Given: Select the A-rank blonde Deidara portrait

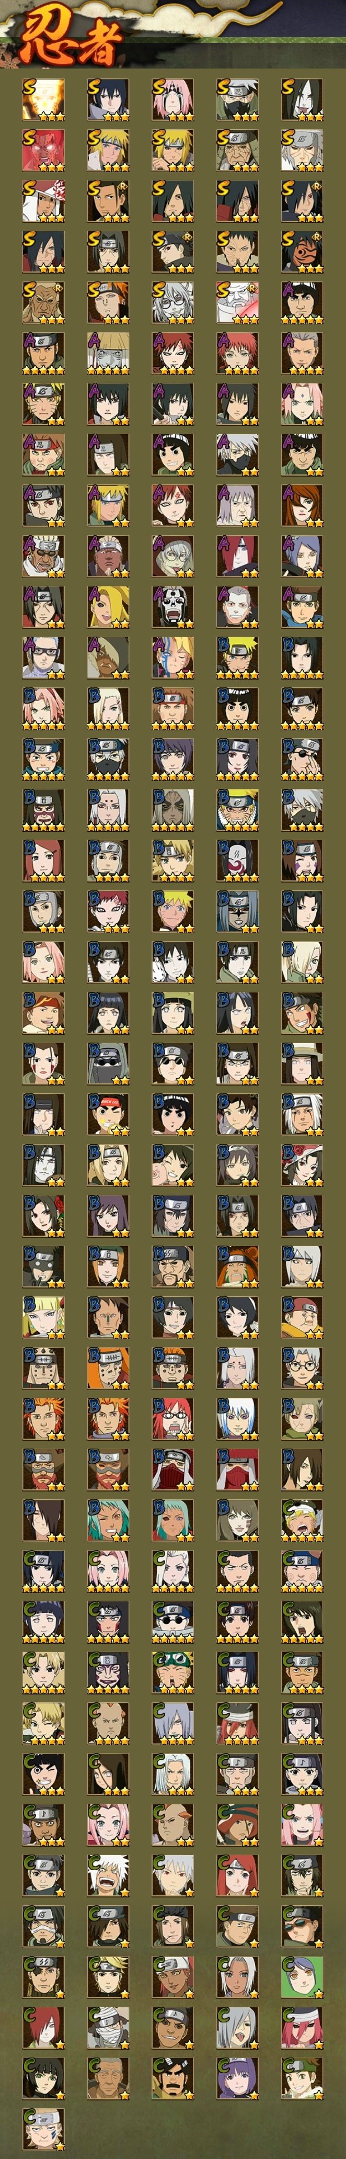Looking at the screenshot, I should tap(108, 607).
